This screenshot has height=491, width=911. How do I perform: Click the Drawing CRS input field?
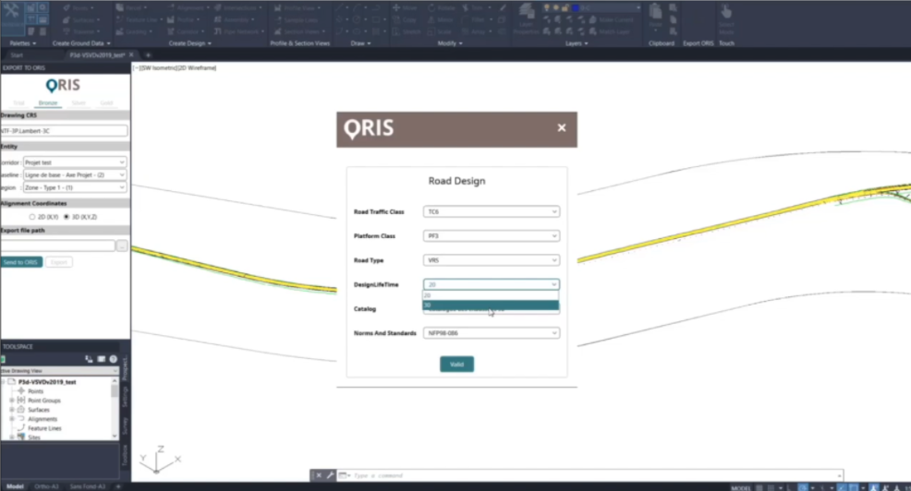coord(64,131)
